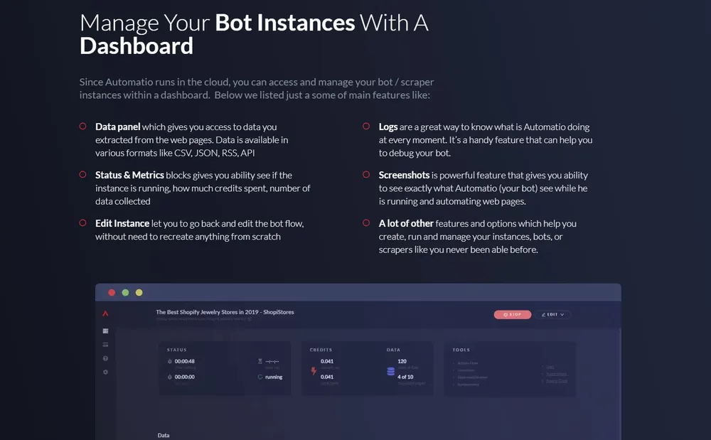
Task: Click the DATA block heading
Action: [x=394, y=350]
